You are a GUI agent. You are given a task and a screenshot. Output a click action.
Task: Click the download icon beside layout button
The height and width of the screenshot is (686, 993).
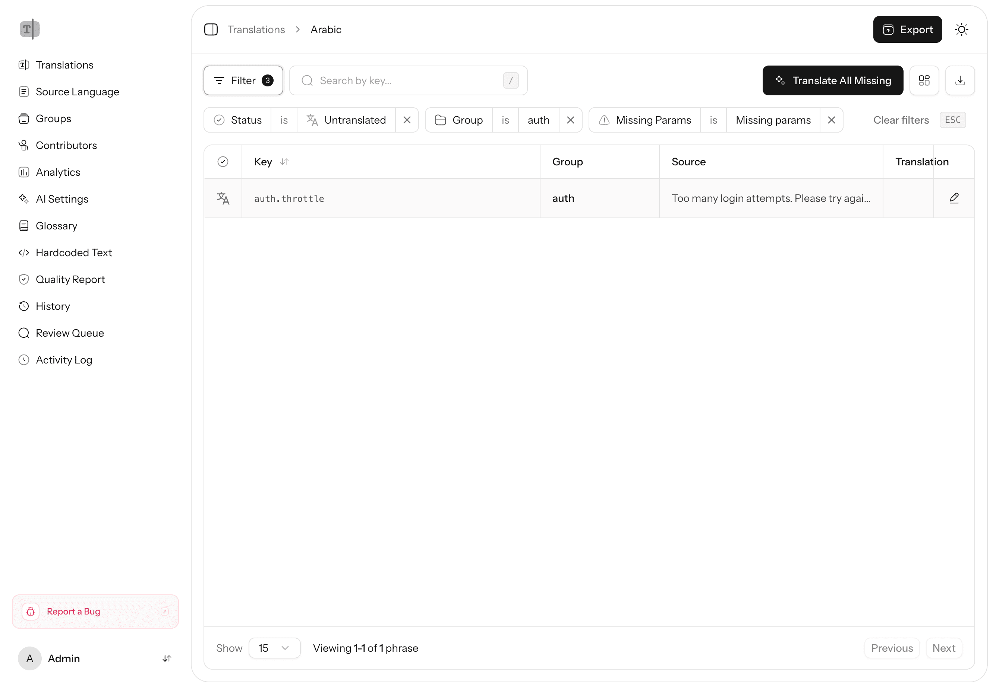click(960, 80)
